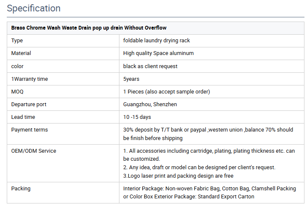The width and height of the screenshot is (307, 206).
Task: Click the Specification section heading
Action: [34, 8]
